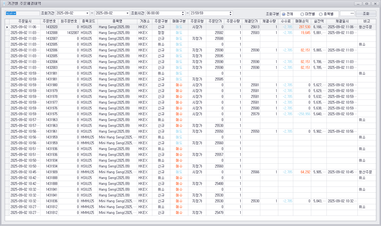Click the app icon in the title bar
Screen dimensions: 381x236
click(x=4, y=4)
